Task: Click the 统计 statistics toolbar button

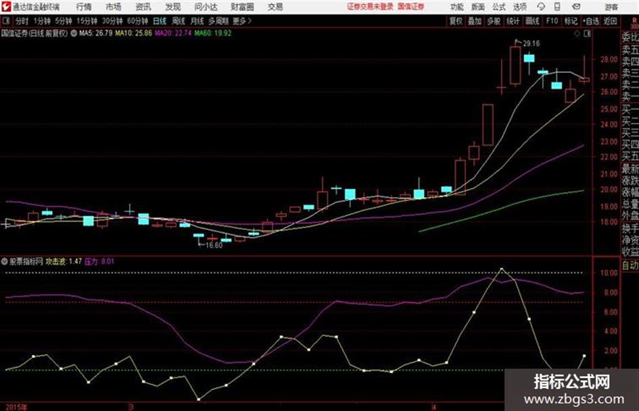Action: 513,21
